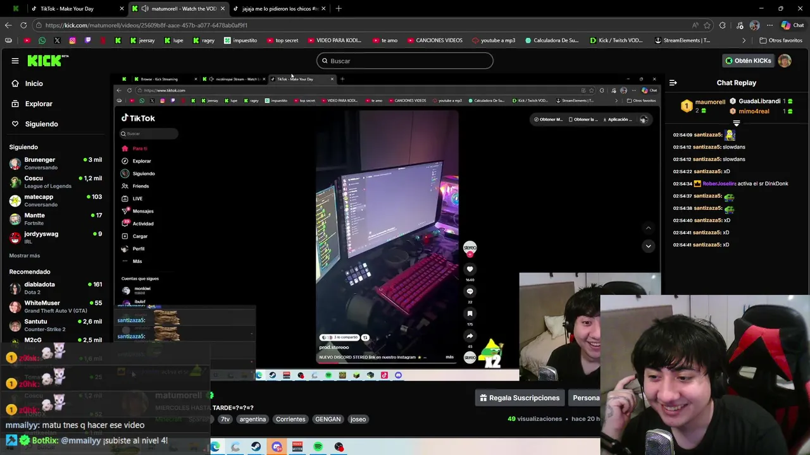Select Inicio in Kick sidebar
The width and height of the screenshot is (810, 455).
tap(34, 83)
